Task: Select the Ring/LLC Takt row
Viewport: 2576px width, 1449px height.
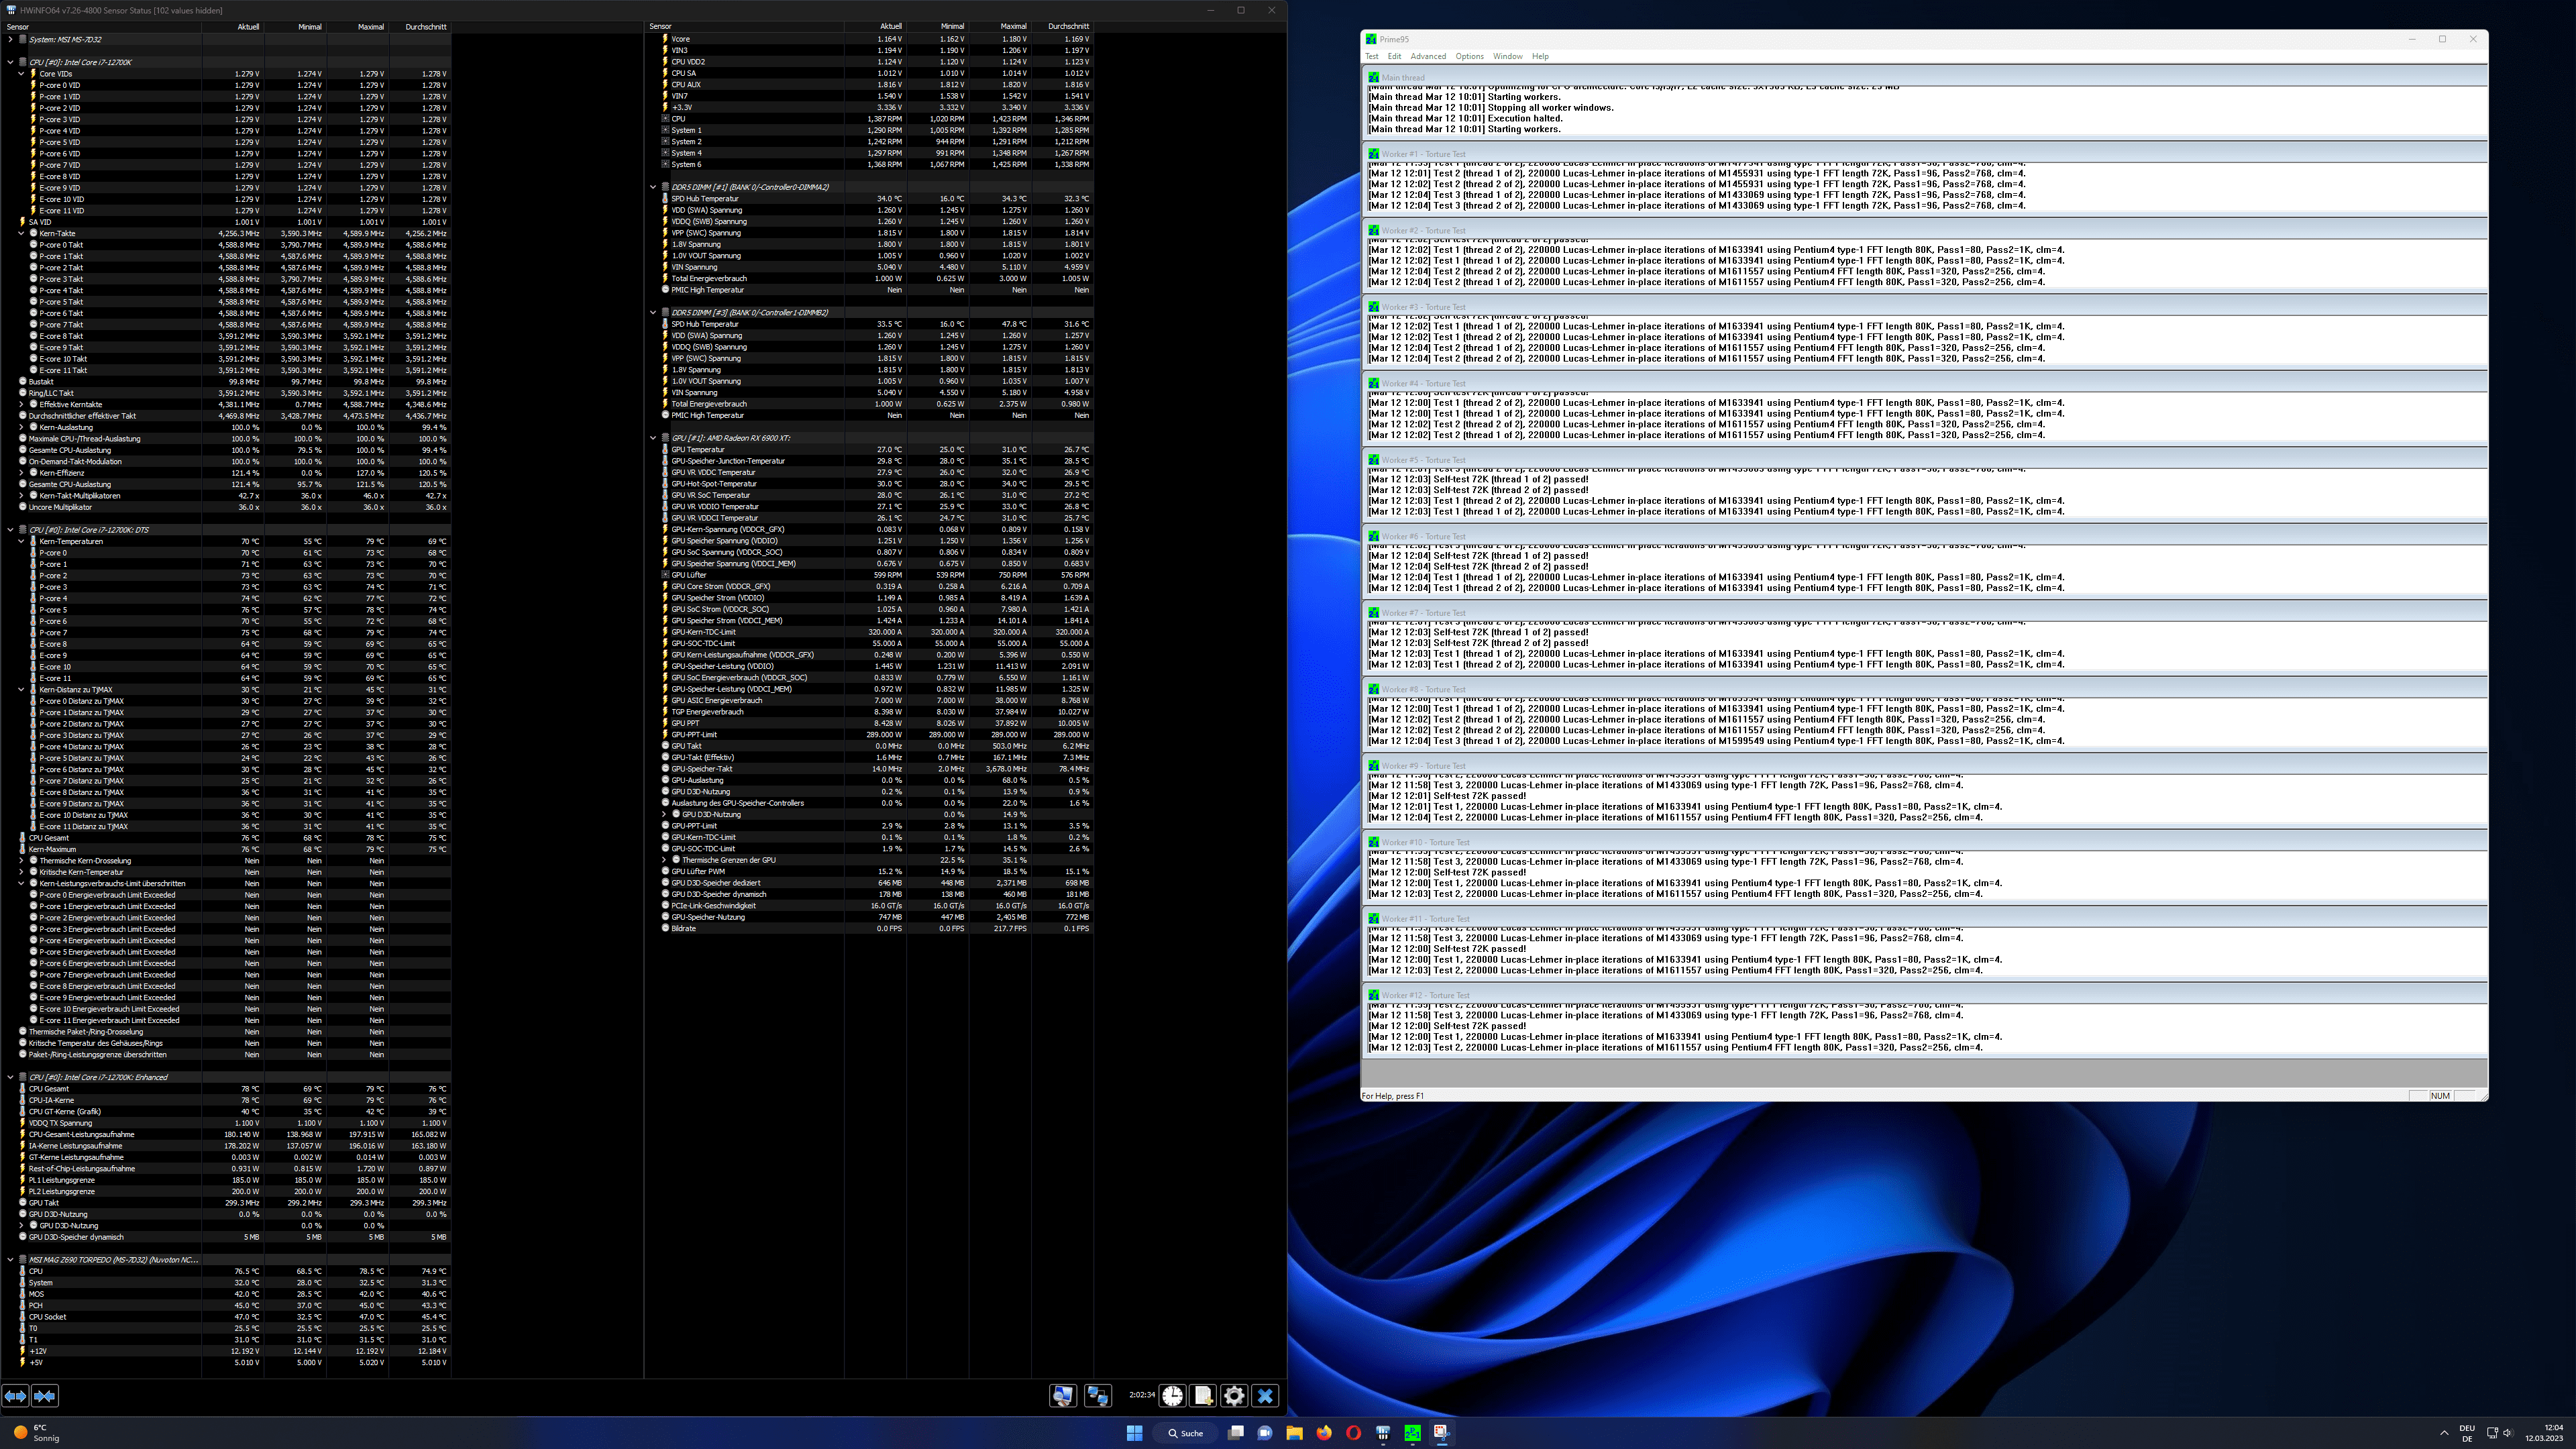Action: point(226,393)
